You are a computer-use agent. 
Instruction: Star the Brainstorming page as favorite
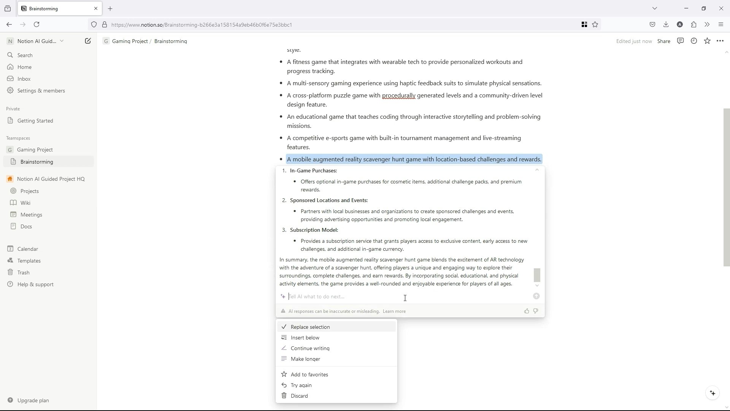coord(707,41)
